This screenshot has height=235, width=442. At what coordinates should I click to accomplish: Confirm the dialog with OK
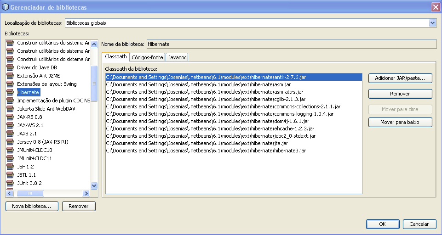click(382, 224)
